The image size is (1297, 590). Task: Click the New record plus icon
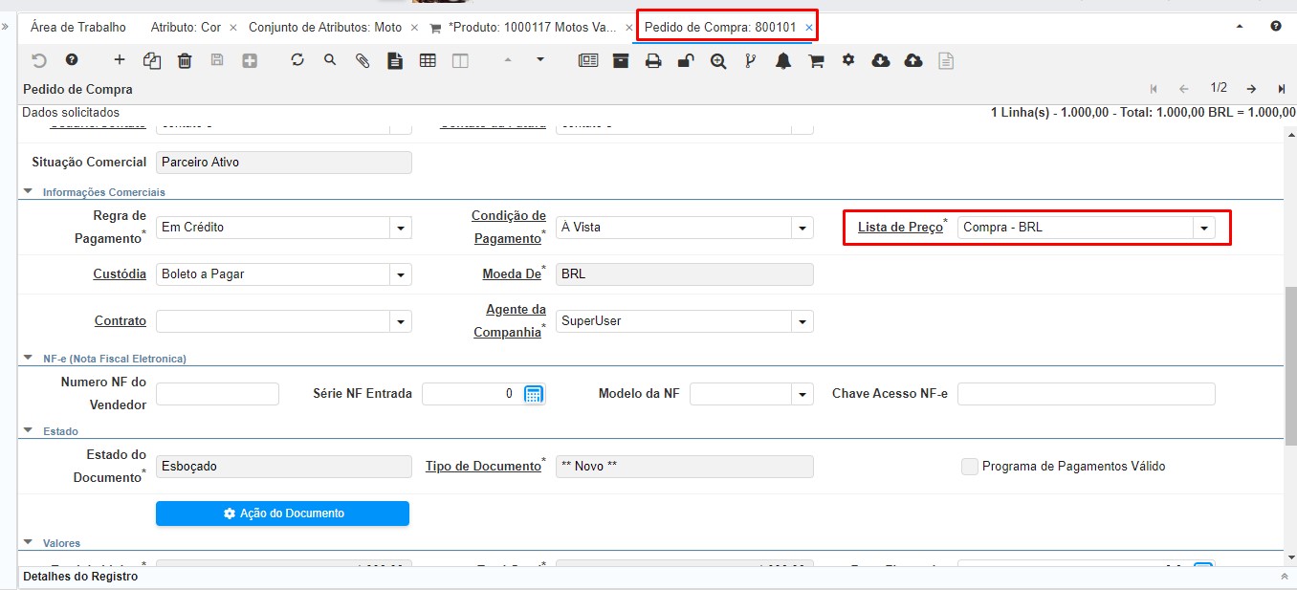[x=120, y=60]
